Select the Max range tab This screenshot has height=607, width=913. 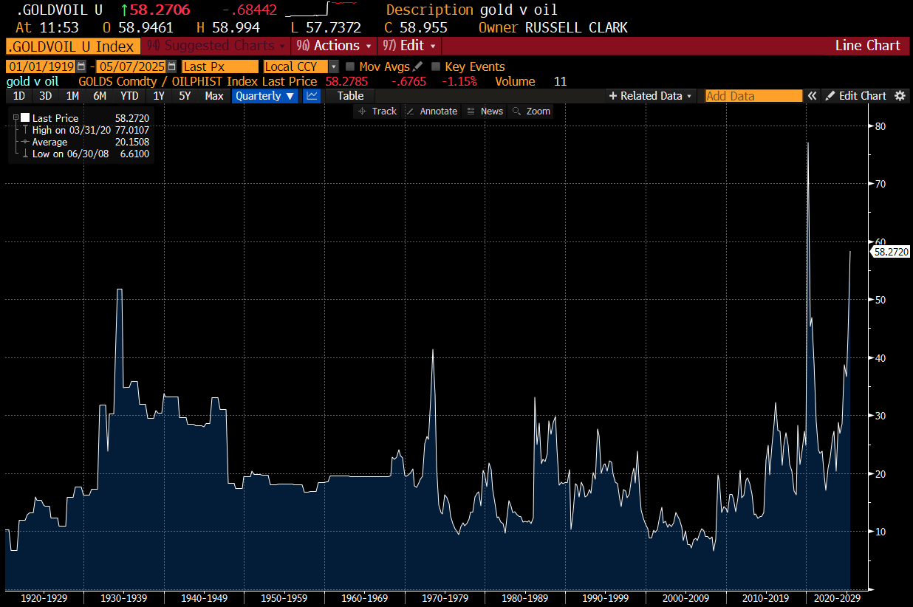(214, 95)
